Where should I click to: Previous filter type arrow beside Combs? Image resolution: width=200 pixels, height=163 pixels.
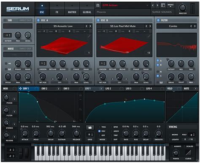[191, 26]
